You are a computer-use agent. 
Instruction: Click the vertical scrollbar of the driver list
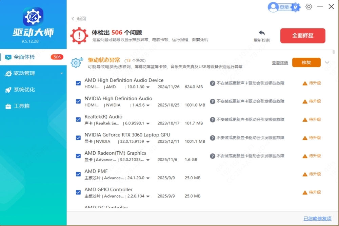[x=334, y=52]
